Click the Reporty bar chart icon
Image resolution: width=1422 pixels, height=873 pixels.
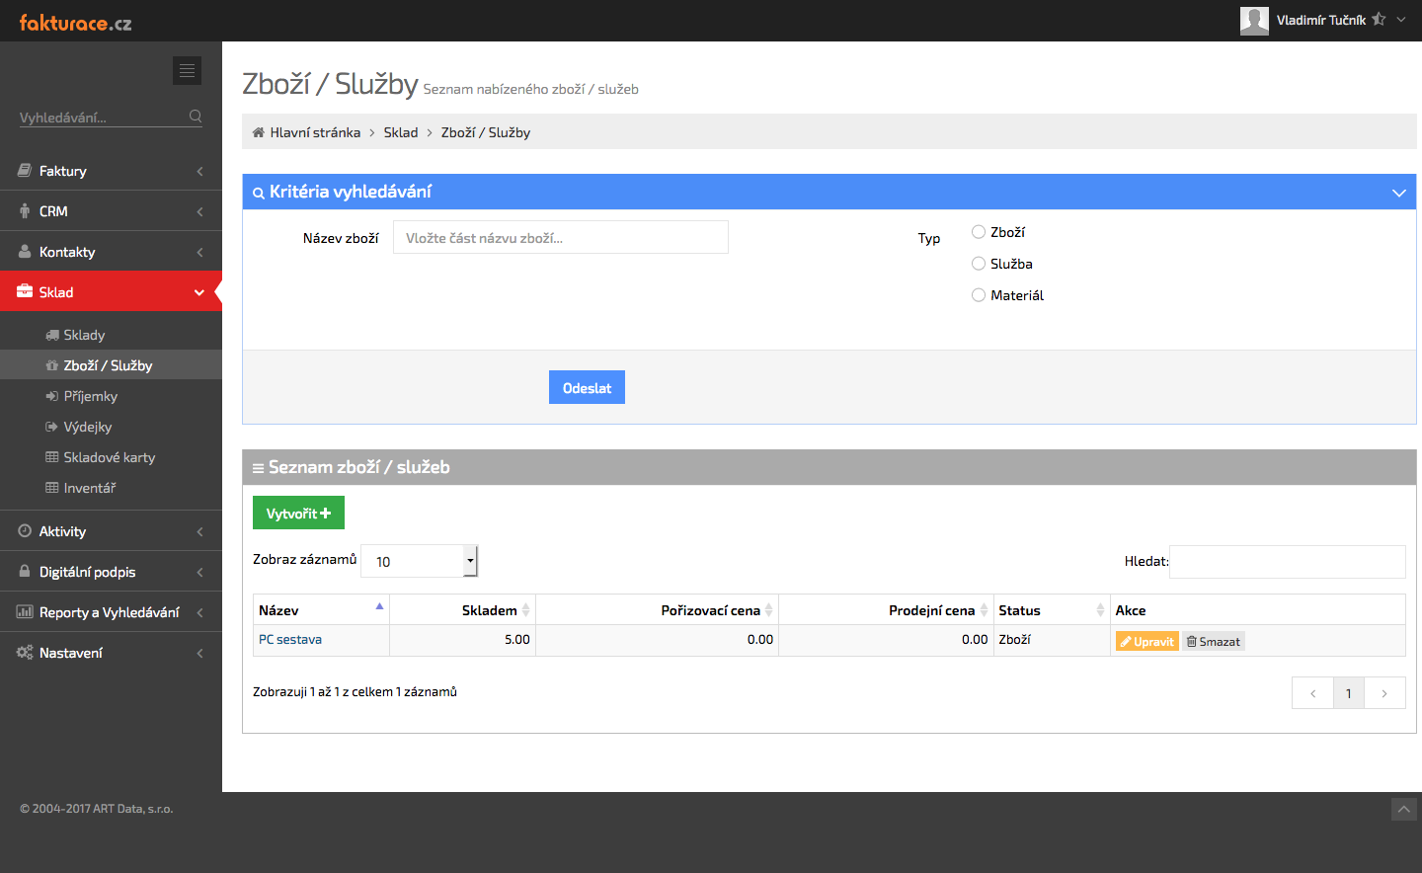(x=25, y=612)
